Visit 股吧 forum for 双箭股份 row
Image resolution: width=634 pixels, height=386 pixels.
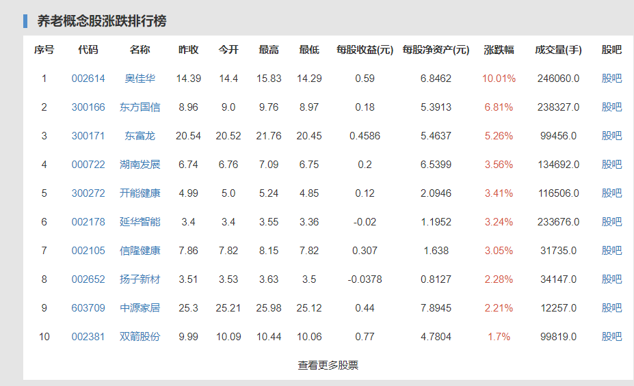tap(611, 336)
